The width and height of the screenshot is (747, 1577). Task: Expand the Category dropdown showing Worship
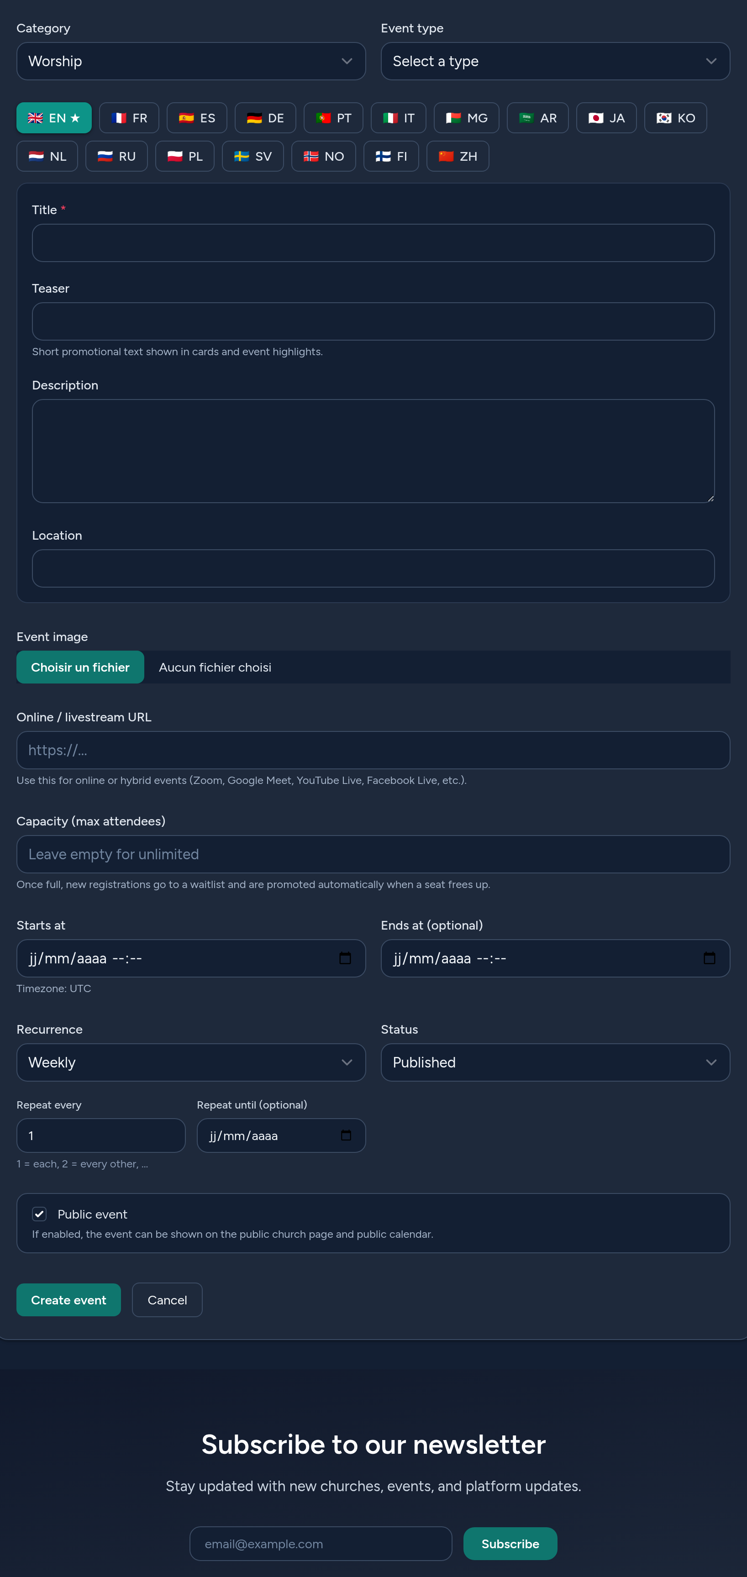coord(191,61)
